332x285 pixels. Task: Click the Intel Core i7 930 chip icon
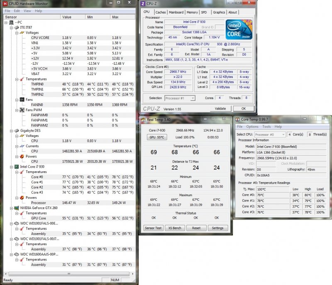click(17, 167)
